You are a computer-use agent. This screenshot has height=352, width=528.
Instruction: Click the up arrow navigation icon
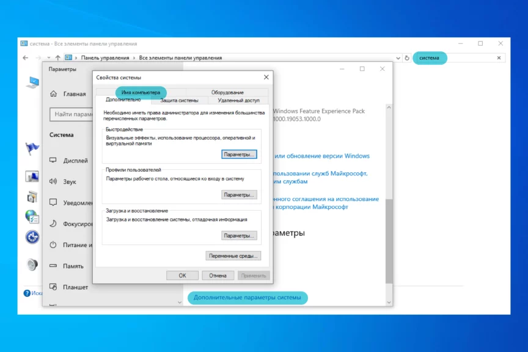(57, 58)
